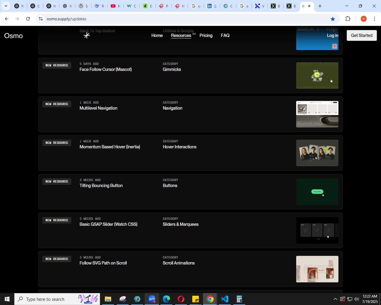Go to the Pricing page
This screenshot has height=305, width=381.
point(206,35)
